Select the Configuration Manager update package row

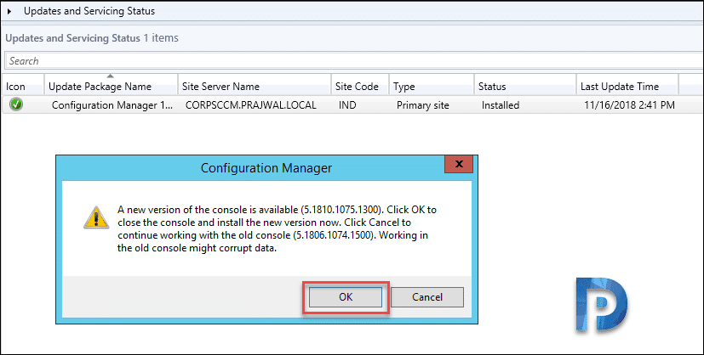click(x=352, y=105)
